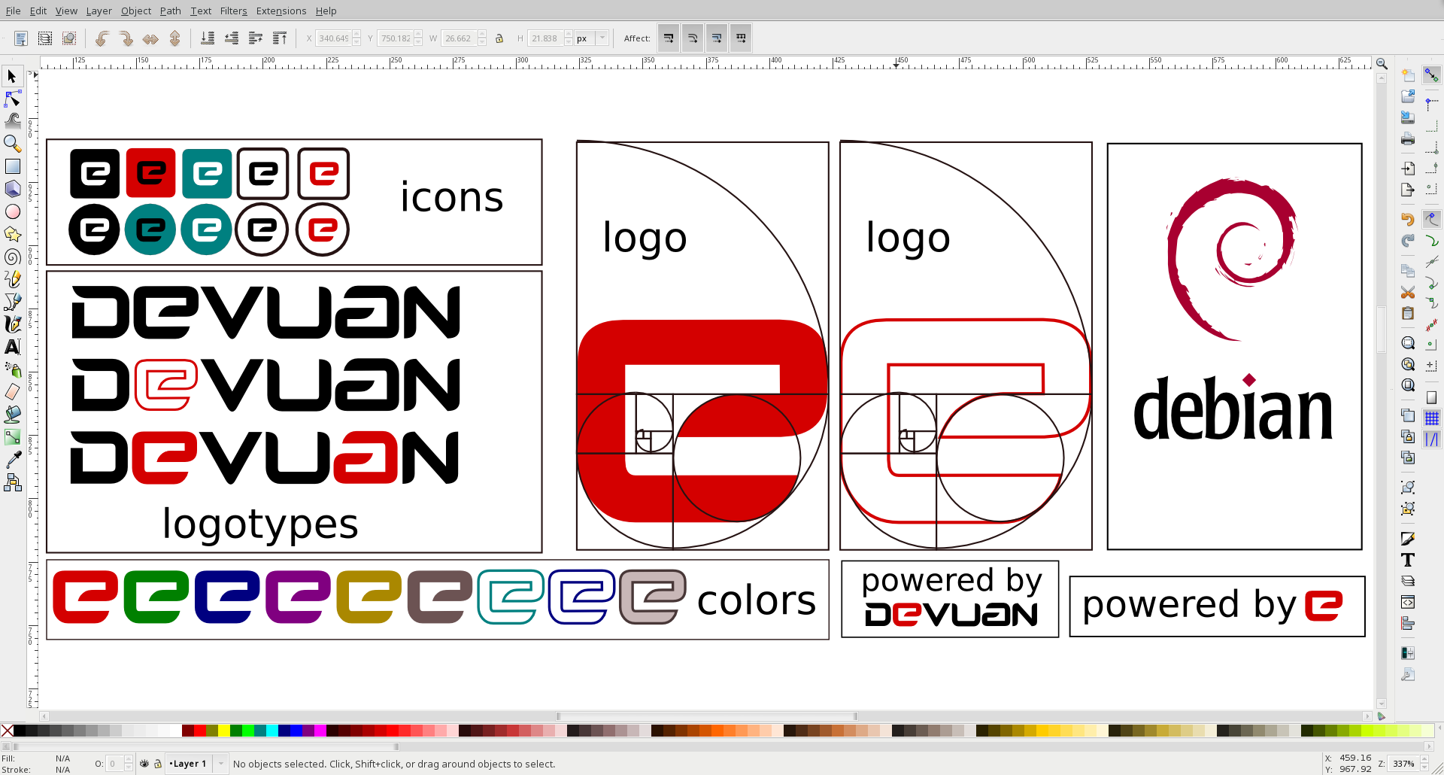This screenshot has width=1444, height=775.
Task: Pick the black palette swatch
Action: coord(20,731)
